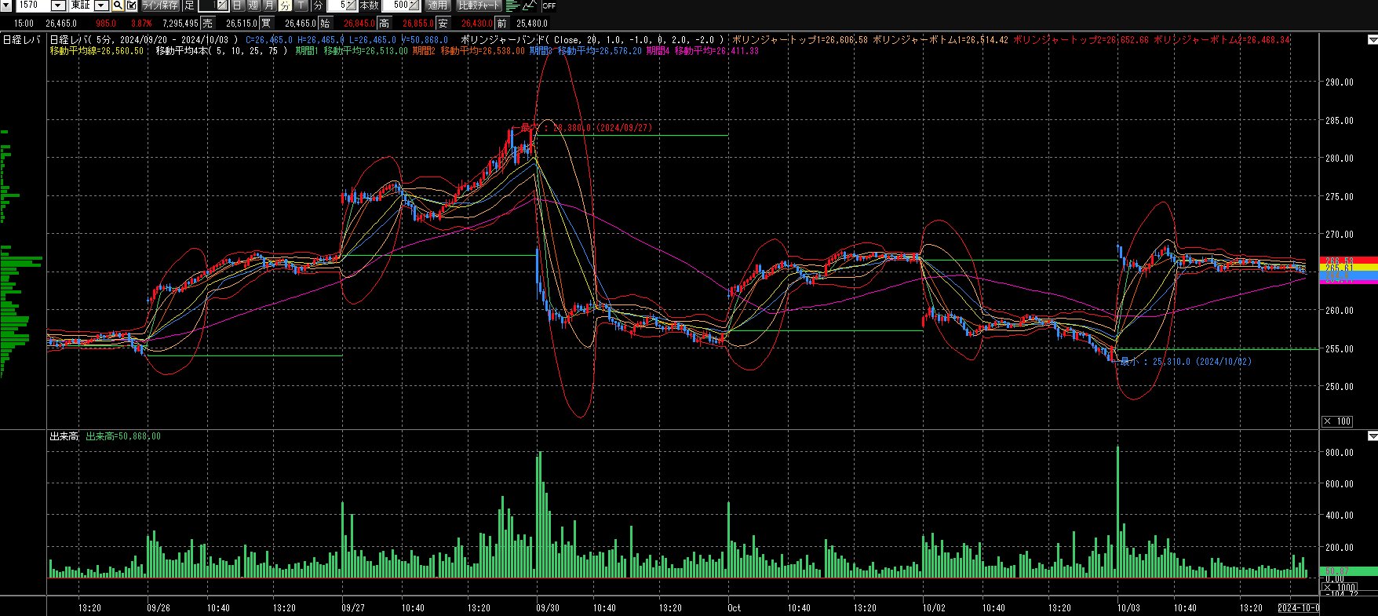
Task: Select the daily 日 timeframe button
Action: click(237, 5)
